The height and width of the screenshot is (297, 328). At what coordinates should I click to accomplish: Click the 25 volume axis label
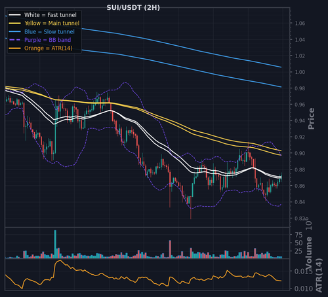tap(298, 251)
